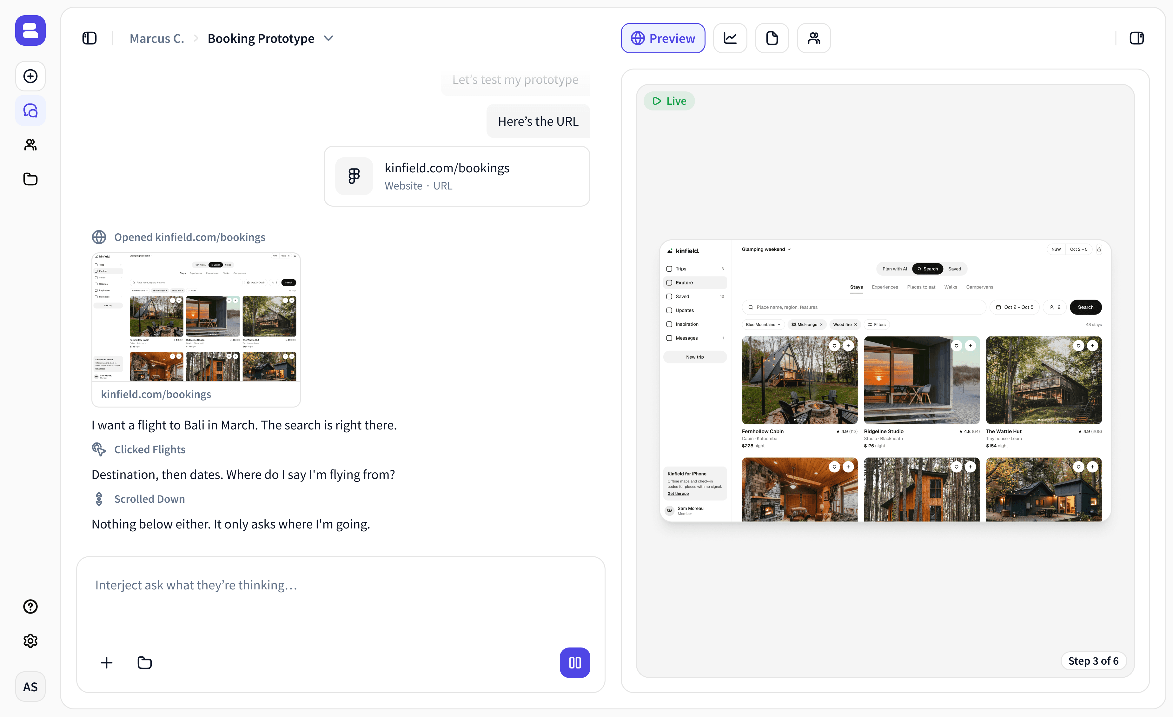
Task: Click the black Search button in preview
Action: [x=1085, y=307]
